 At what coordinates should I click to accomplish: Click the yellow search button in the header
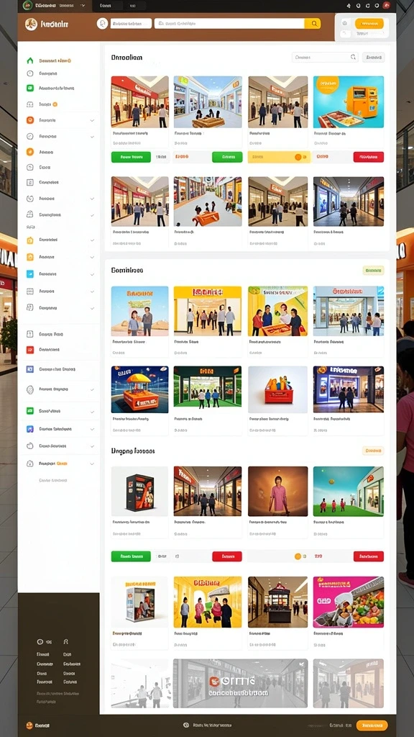pos(313,24)
